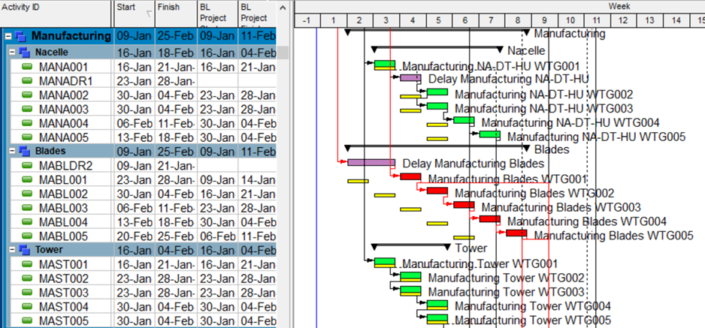Sort by the Finish column header
705x328 pixels.
pyautogui.click(x=176, y=14)
